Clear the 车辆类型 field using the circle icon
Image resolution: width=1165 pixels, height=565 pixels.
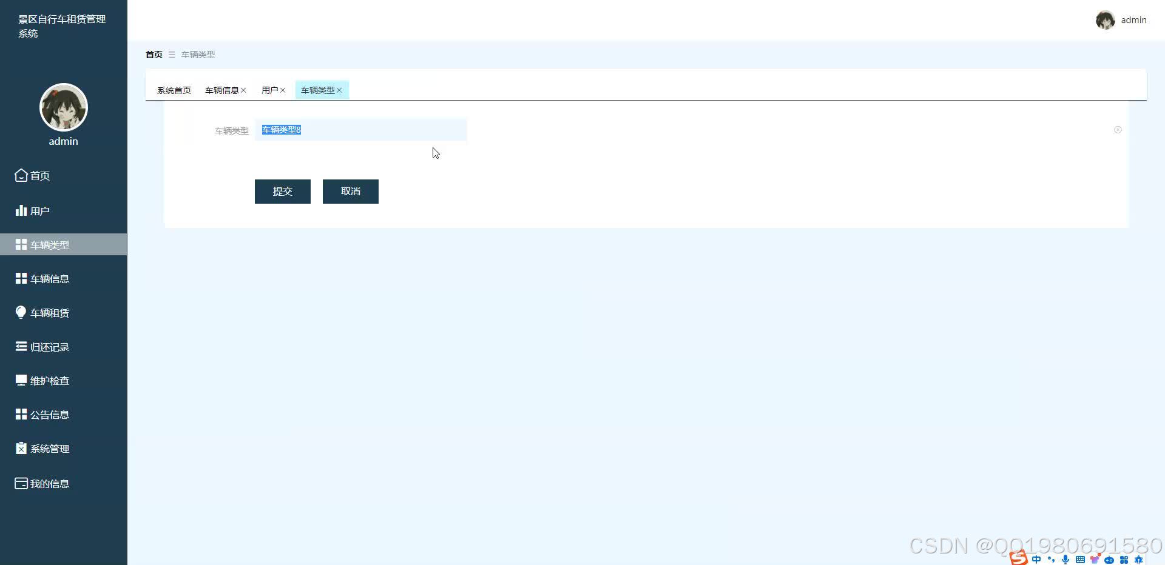(1118, 130)
